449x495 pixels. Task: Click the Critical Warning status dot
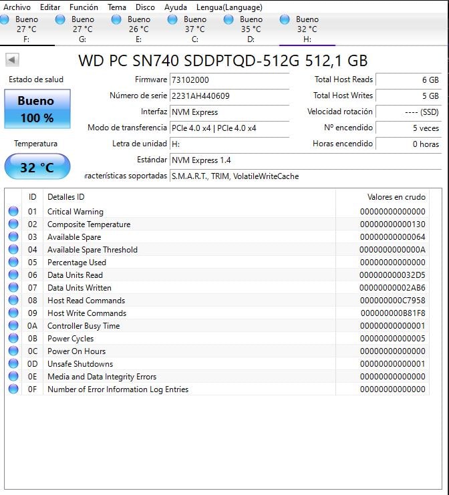(x=13, y=211)
